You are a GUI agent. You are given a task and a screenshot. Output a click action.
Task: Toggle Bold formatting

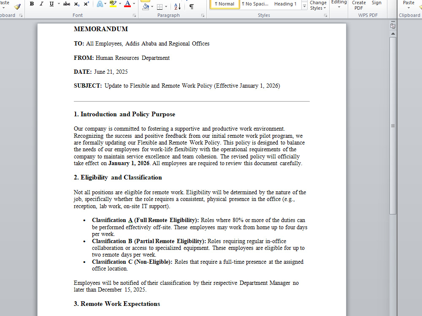[x=32, y=4]
